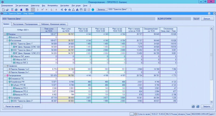
Task: Click the Закрыть button
Action: (x=207, y=107)
